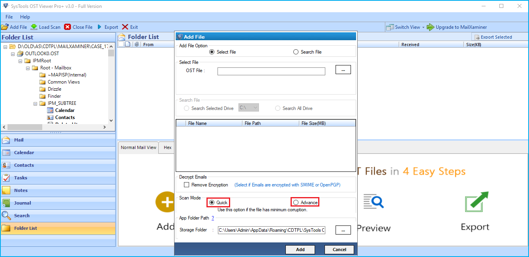Enable the Remove Encryption checkbox
Screen dimensions: 529x257
click(187, 185)
